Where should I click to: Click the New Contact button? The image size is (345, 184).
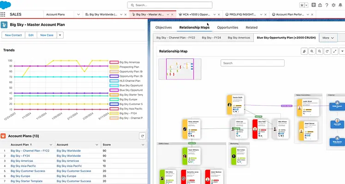coord(13,35)
